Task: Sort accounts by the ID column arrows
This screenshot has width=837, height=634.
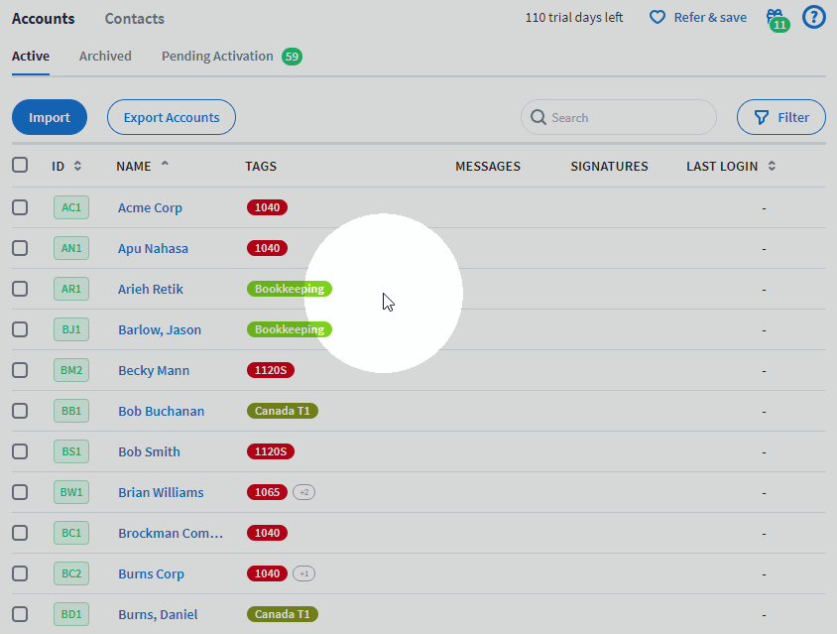Action: click(x=77, y=166)
